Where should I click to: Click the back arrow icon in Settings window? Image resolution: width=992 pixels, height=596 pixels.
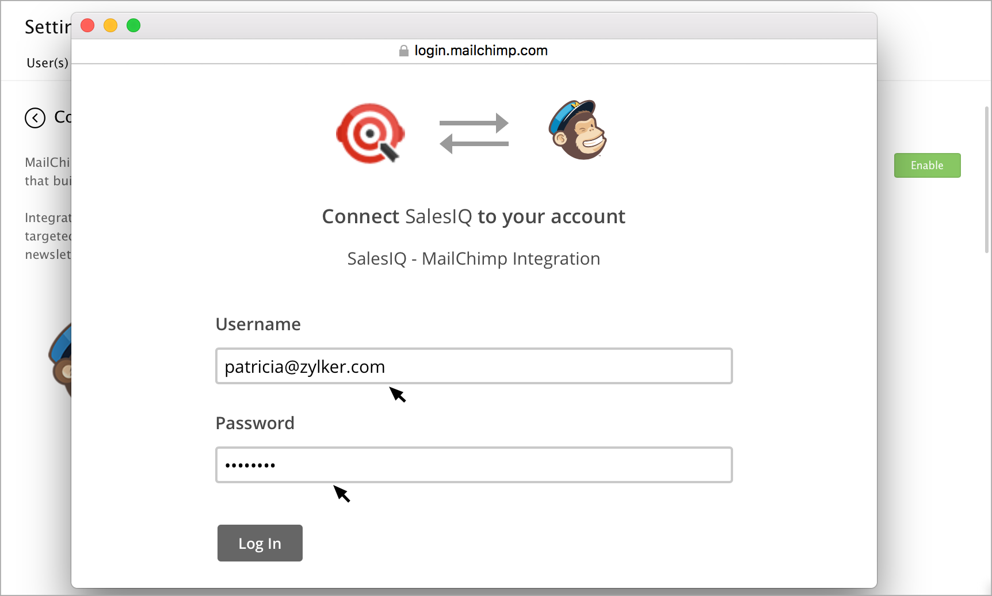point(35,118)
